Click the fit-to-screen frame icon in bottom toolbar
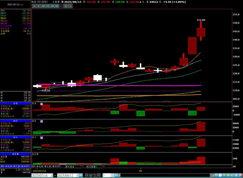Screen dimensions: 243x178 point(236,175)
